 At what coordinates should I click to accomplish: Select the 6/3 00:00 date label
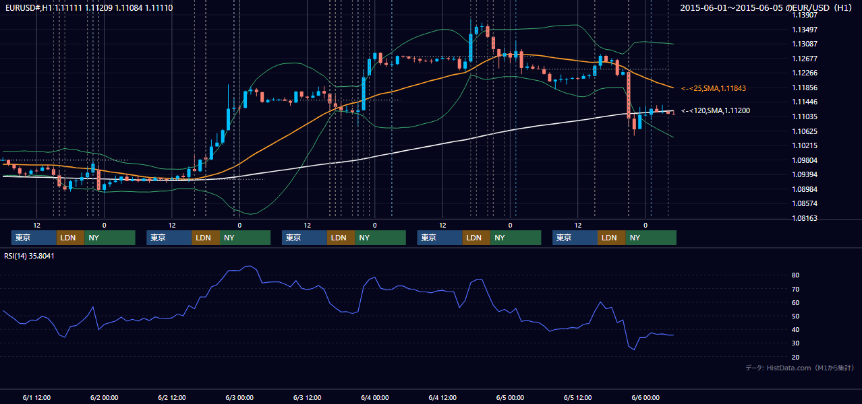pos(239,397)
